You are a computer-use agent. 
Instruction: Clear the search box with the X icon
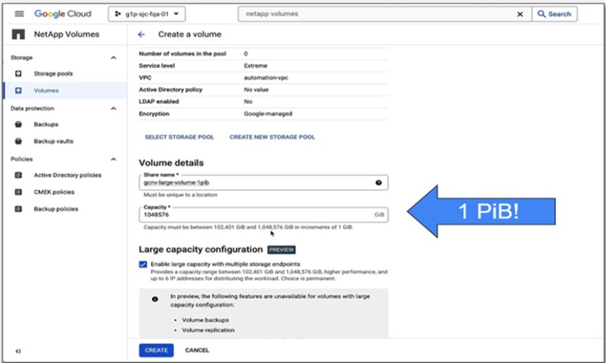(520, 14)
